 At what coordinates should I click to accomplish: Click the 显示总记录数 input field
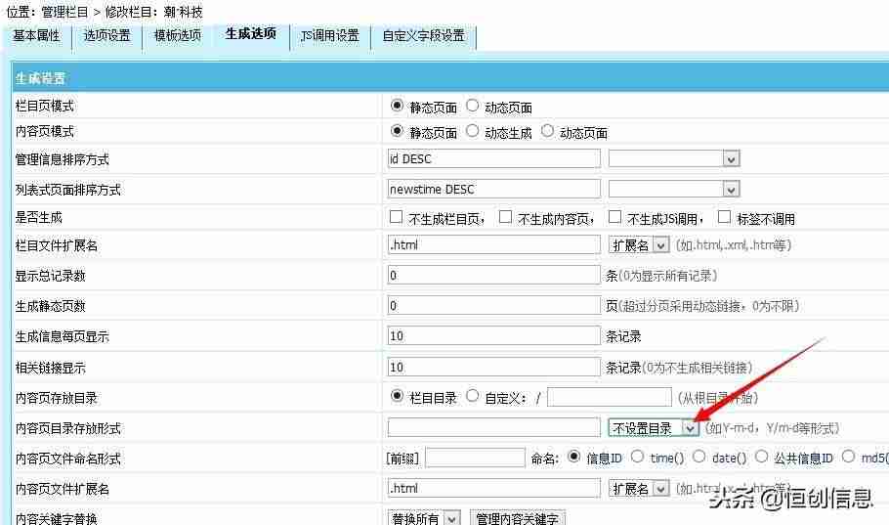point(493,276)
